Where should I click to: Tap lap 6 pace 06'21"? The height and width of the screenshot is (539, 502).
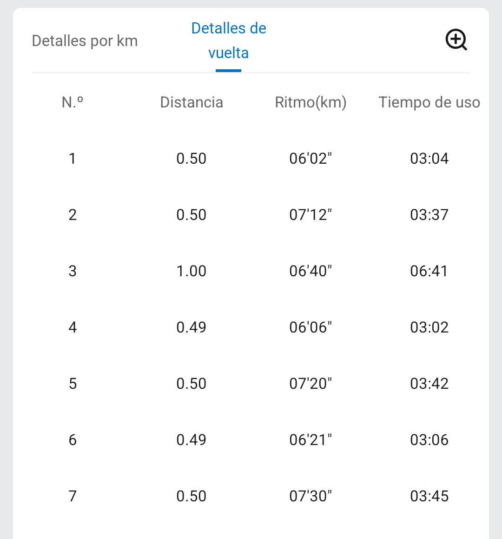click(310, 440)
